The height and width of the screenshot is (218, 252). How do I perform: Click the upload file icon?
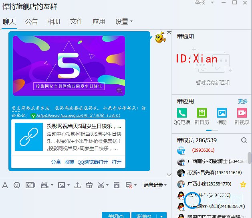77,185
